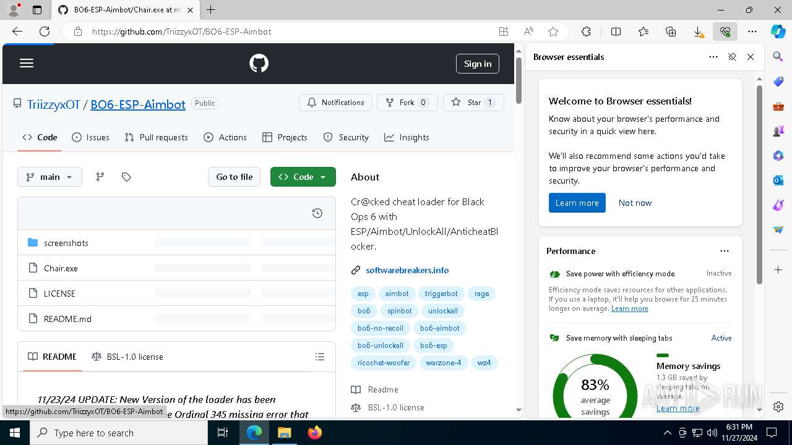Open softwarebreakers.info link
Screen dimensions: 792x445
[x=407, y=270]
